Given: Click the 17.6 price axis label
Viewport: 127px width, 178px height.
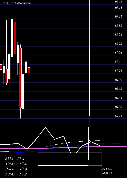Looking at the screenshot, I should (117, 62).
